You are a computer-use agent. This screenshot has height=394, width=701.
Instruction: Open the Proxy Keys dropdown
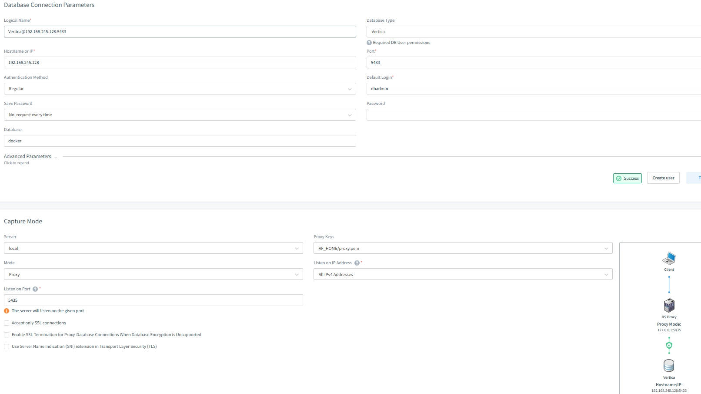pos(463,249)
